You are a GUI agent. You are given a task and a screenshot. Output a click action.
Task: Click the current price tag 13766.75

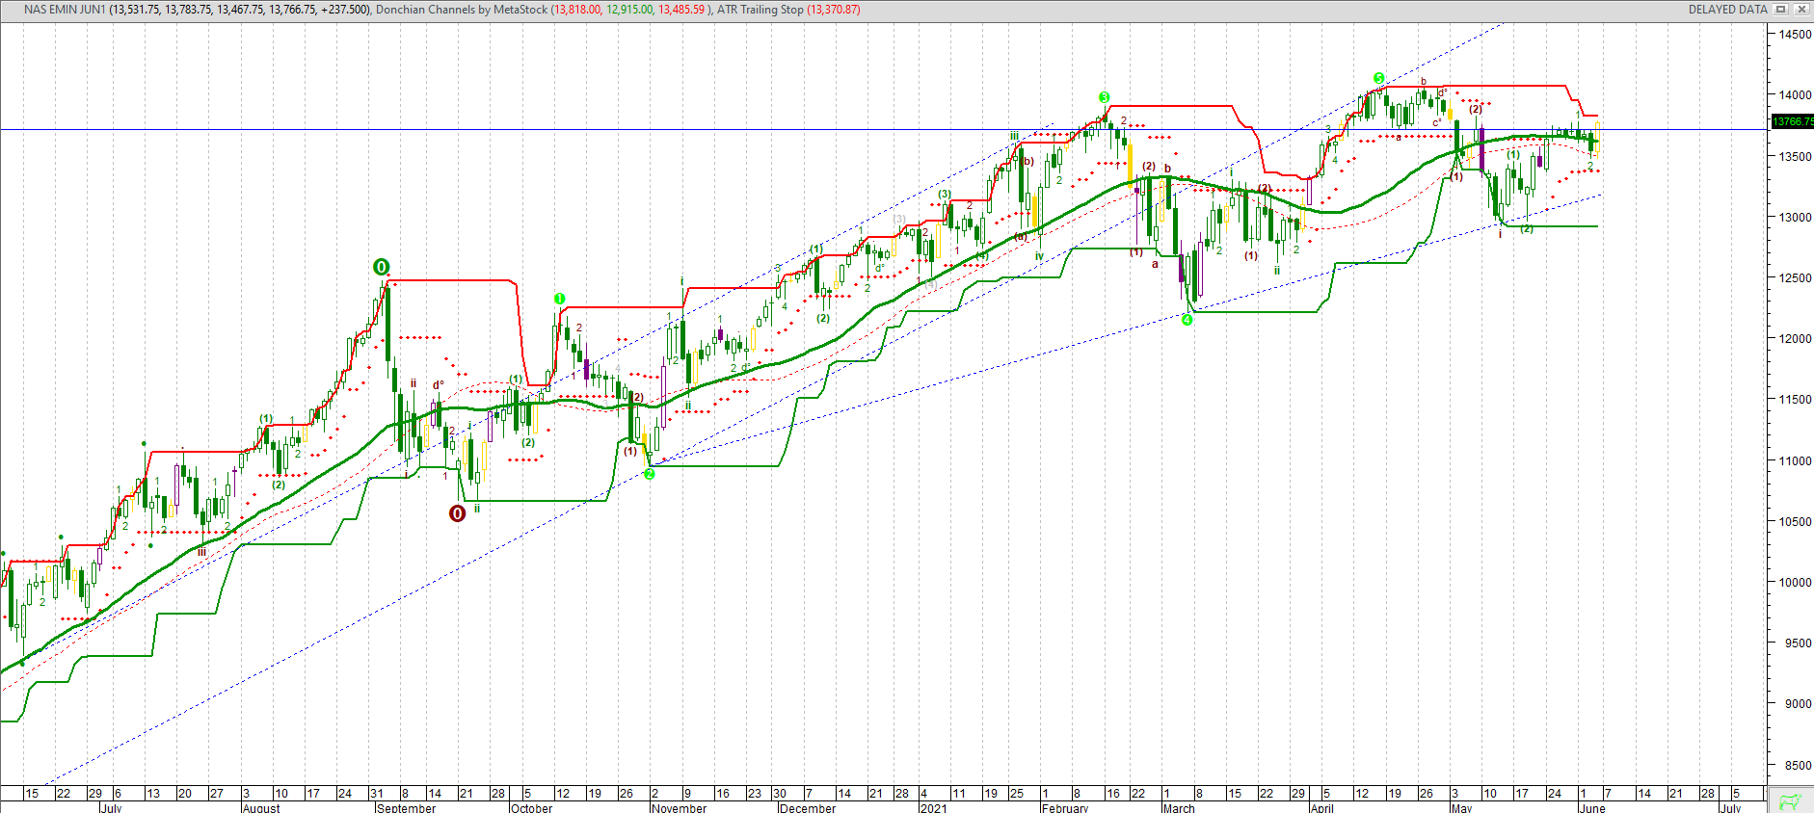click(1793, 121)
